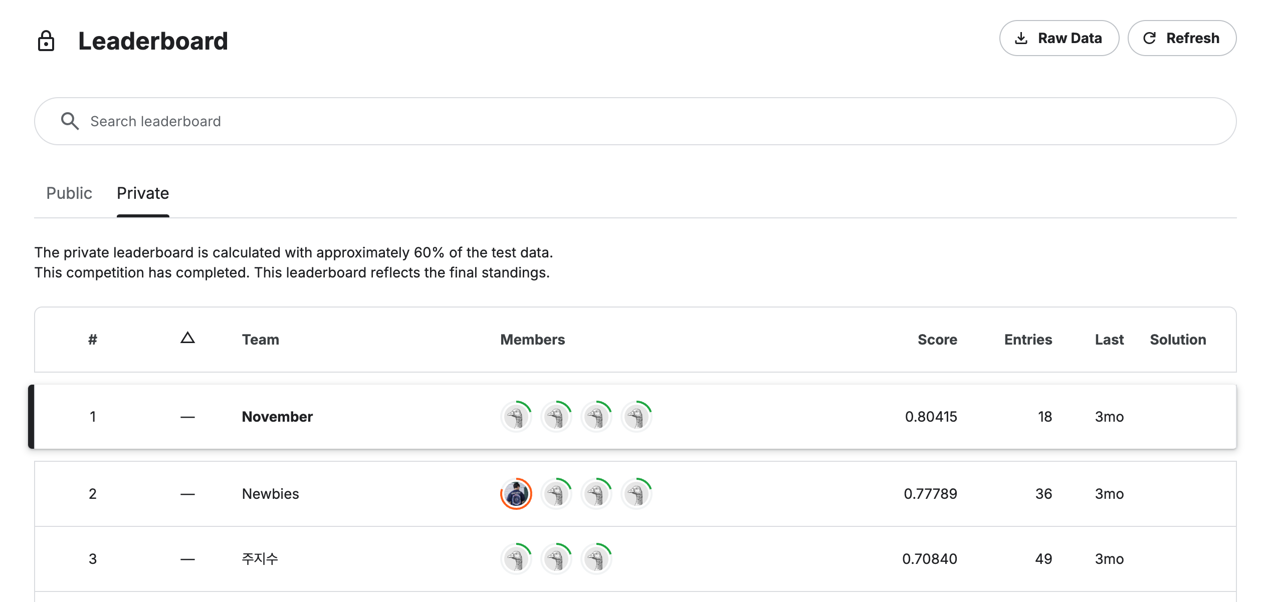Click the green progress ring on November's fourth avatar
1265x602 pixels.
coord(643,406)
